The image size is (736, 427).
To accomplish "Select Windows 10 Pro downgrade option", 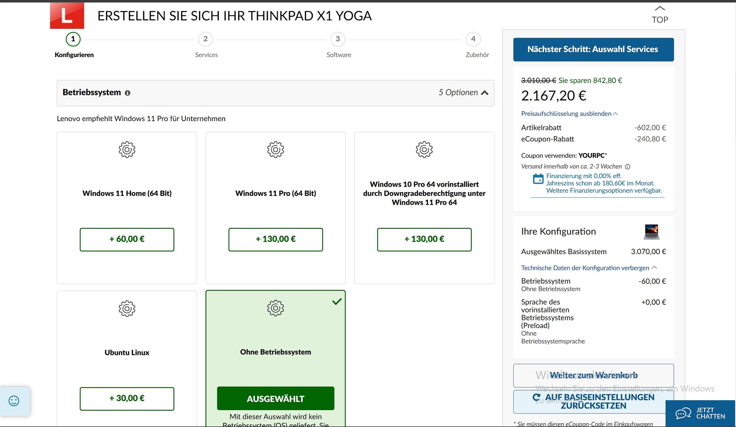I will click(x=424, y=240).
